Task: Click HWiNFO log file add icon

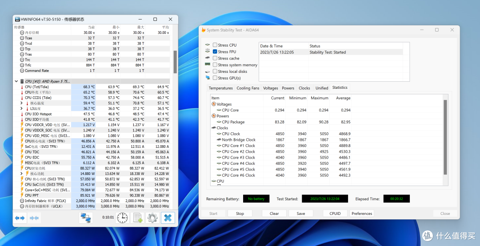Action: (137, 218)
